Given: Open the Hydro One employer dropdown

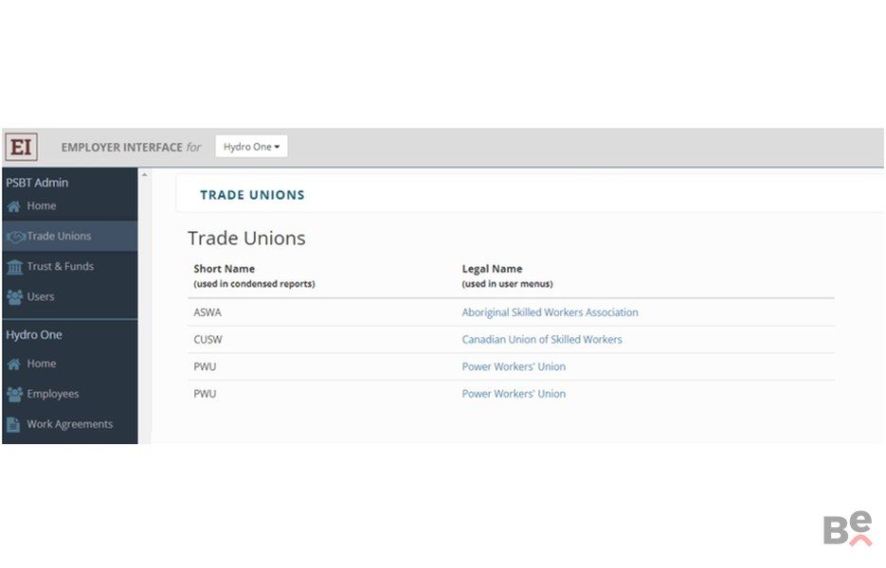Looking at the screenshot, I should pyautogui.click(x=251, y=147).
